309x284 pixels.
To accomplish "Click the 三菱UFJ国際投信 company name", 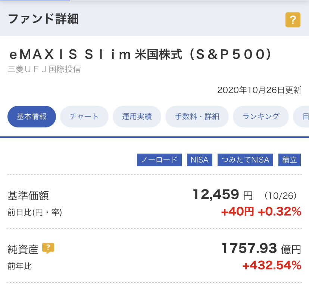I will point(44,69).
